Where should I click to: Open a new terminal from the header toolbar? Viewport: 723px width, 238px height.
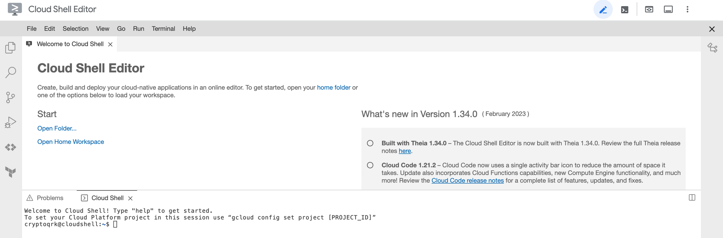(624, 9)
